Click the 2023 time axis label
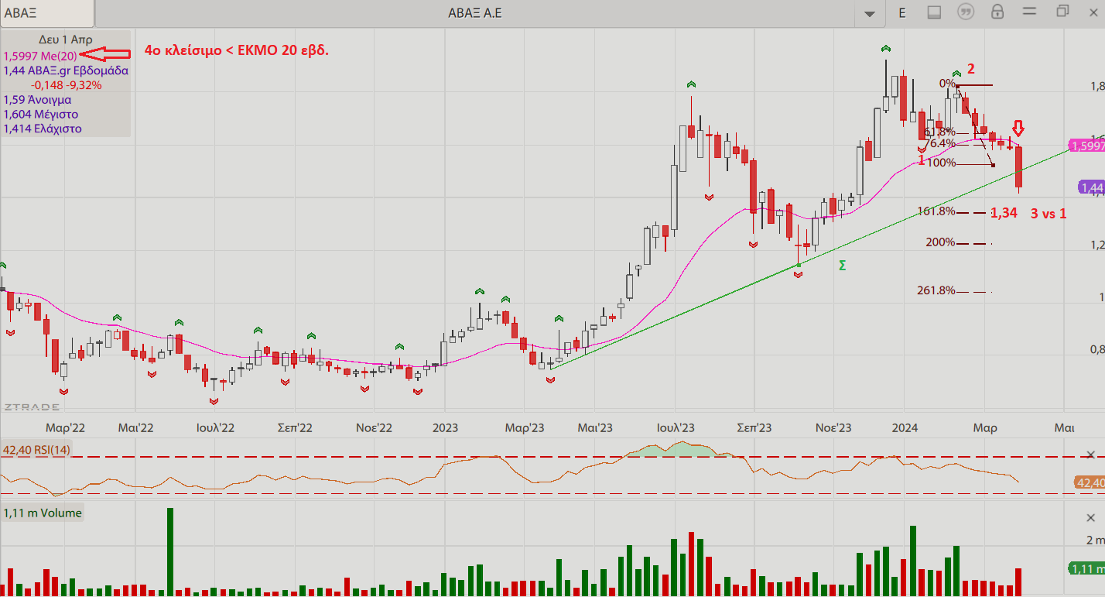 click(x=445, y=427)
